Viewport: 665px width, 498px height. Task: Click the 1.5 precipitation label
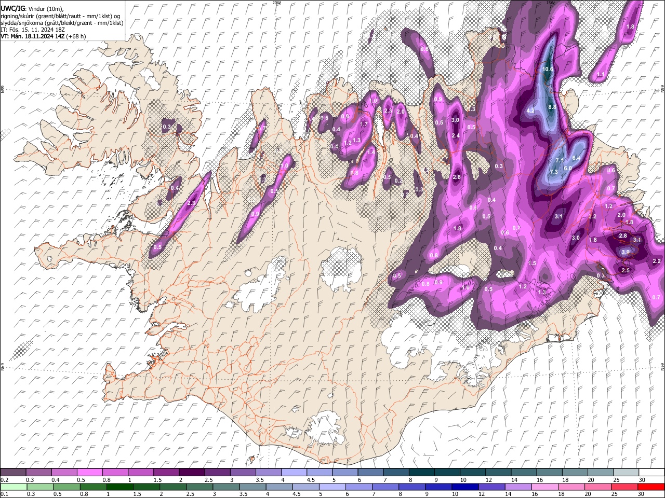[x=533, y=264]
